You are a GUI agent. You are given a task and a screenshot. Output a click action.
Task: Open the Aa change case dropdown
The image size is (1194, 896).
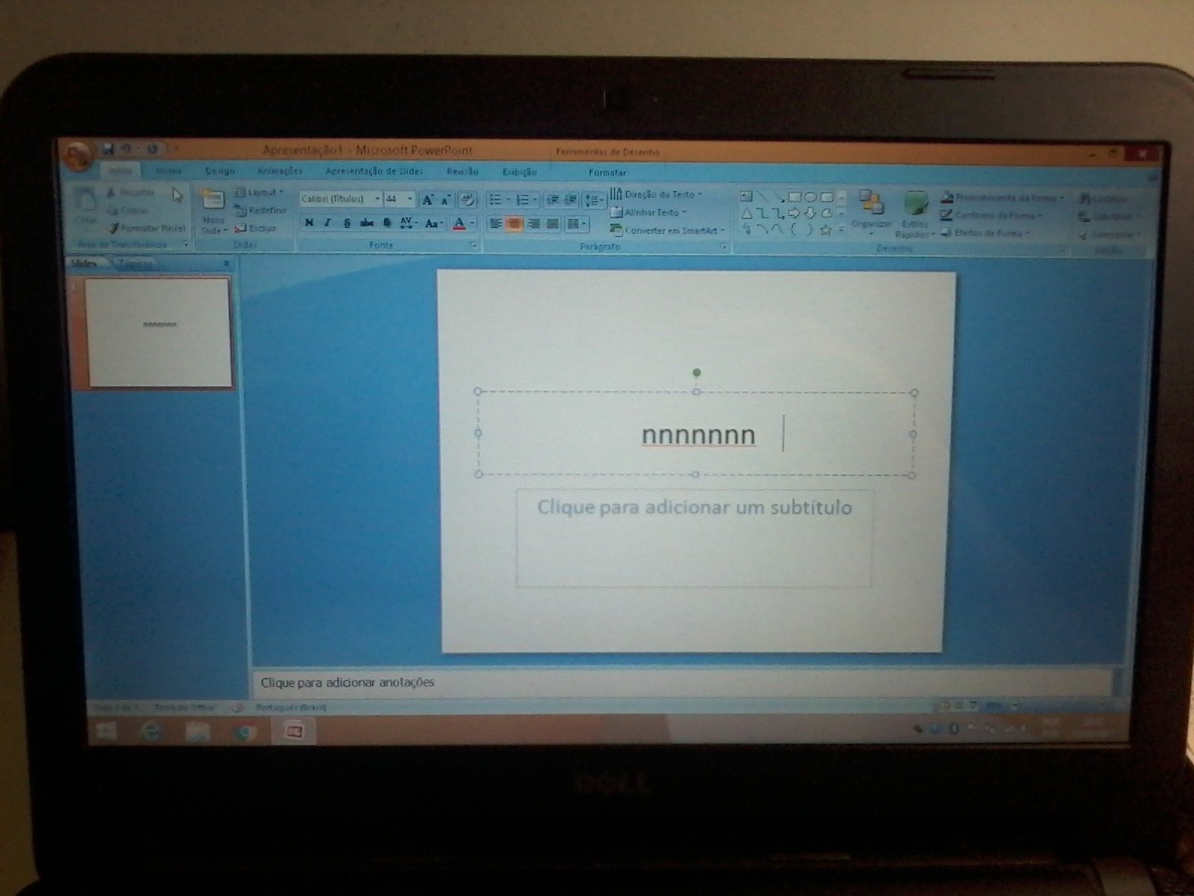(x=434, y=223)
